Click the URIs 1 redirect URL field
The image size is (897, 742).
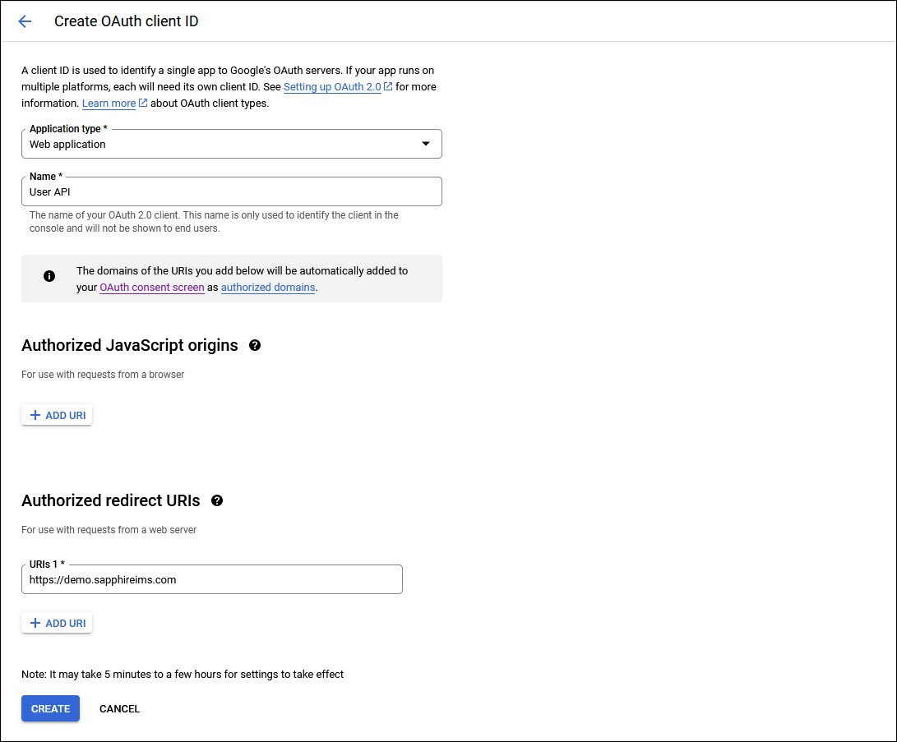coord(211,579)
